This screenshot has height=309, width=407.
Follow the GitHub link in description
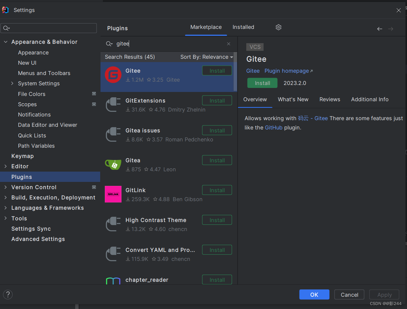point(274,128)
